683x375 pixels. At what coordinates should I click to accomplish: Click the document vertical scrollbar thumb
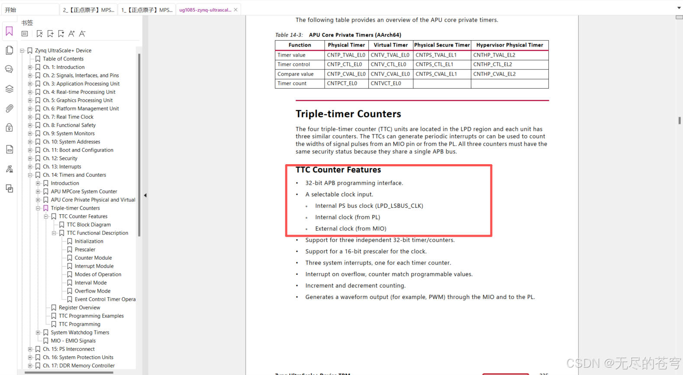coord(679,121)
